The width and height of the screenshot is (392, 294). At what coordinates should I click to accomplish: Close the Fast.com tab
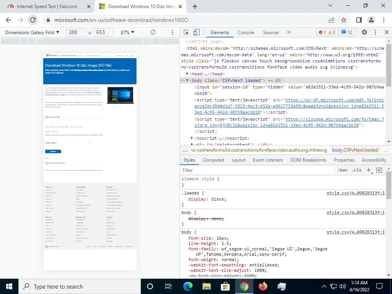(89, 7)
